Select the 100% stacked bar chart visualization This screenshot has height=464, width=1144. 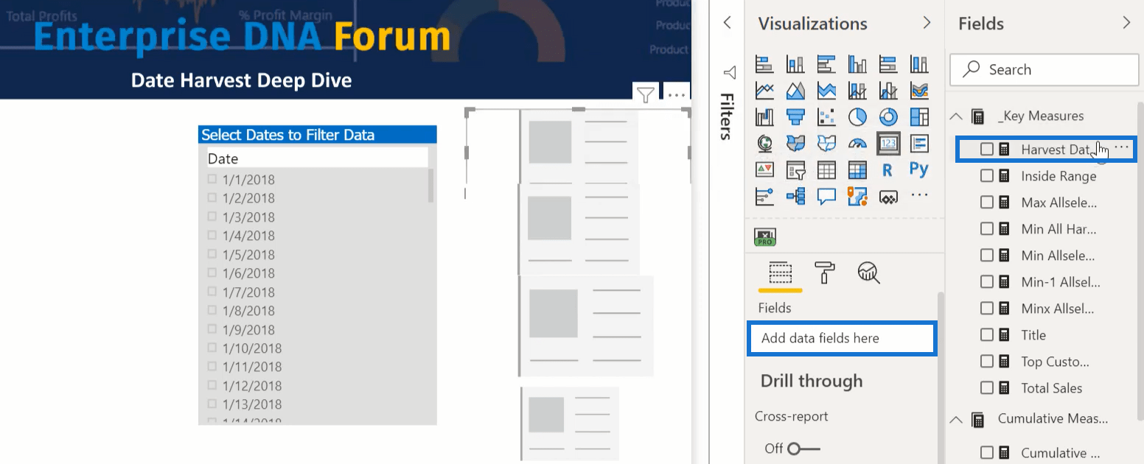coord(888,64)
